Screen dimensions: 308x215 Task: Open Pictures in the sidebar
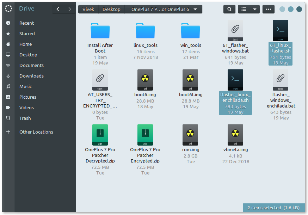tap(28, 97)
